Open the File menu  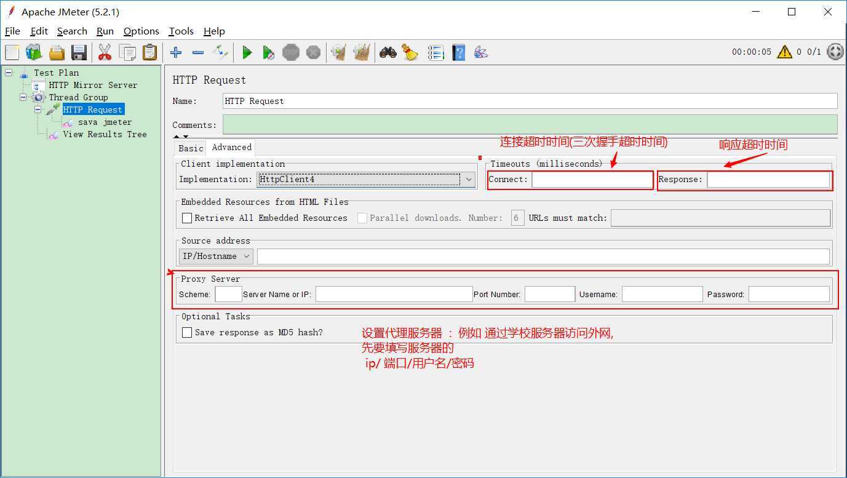[x=12, y=31]
